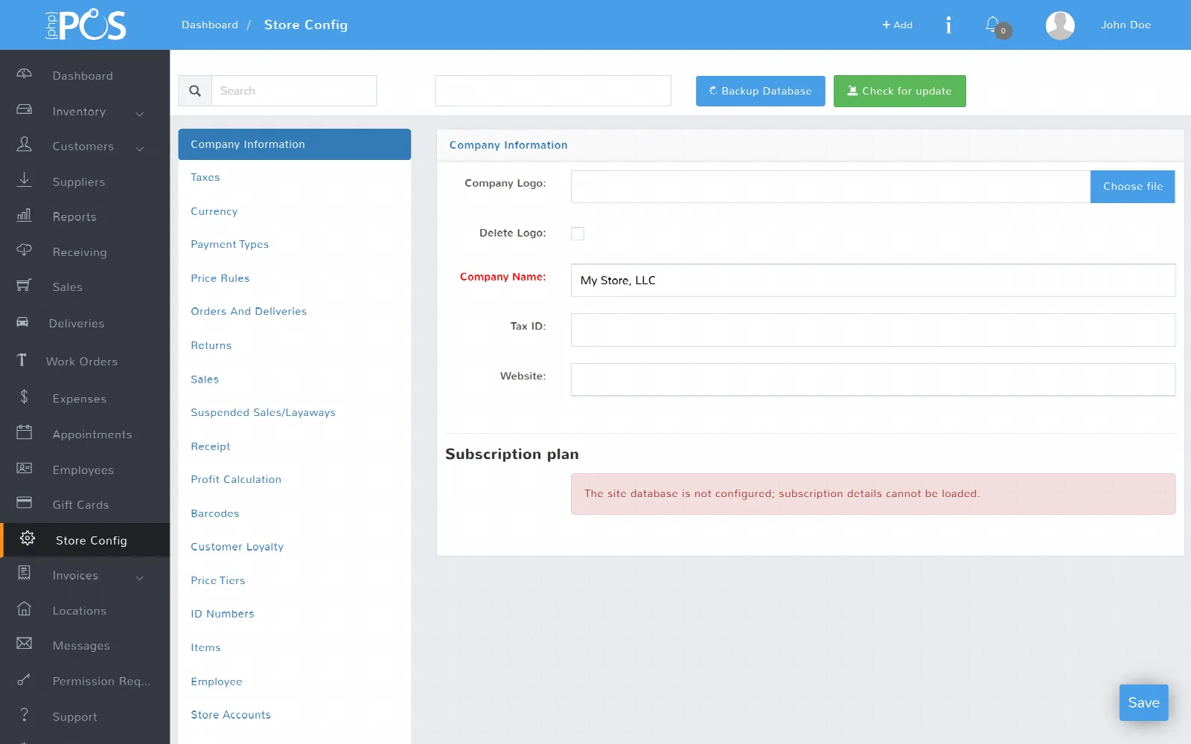Click the Store Config gear icon
The width and height of the screenshot is (1191, 744).
click(28, 539)
